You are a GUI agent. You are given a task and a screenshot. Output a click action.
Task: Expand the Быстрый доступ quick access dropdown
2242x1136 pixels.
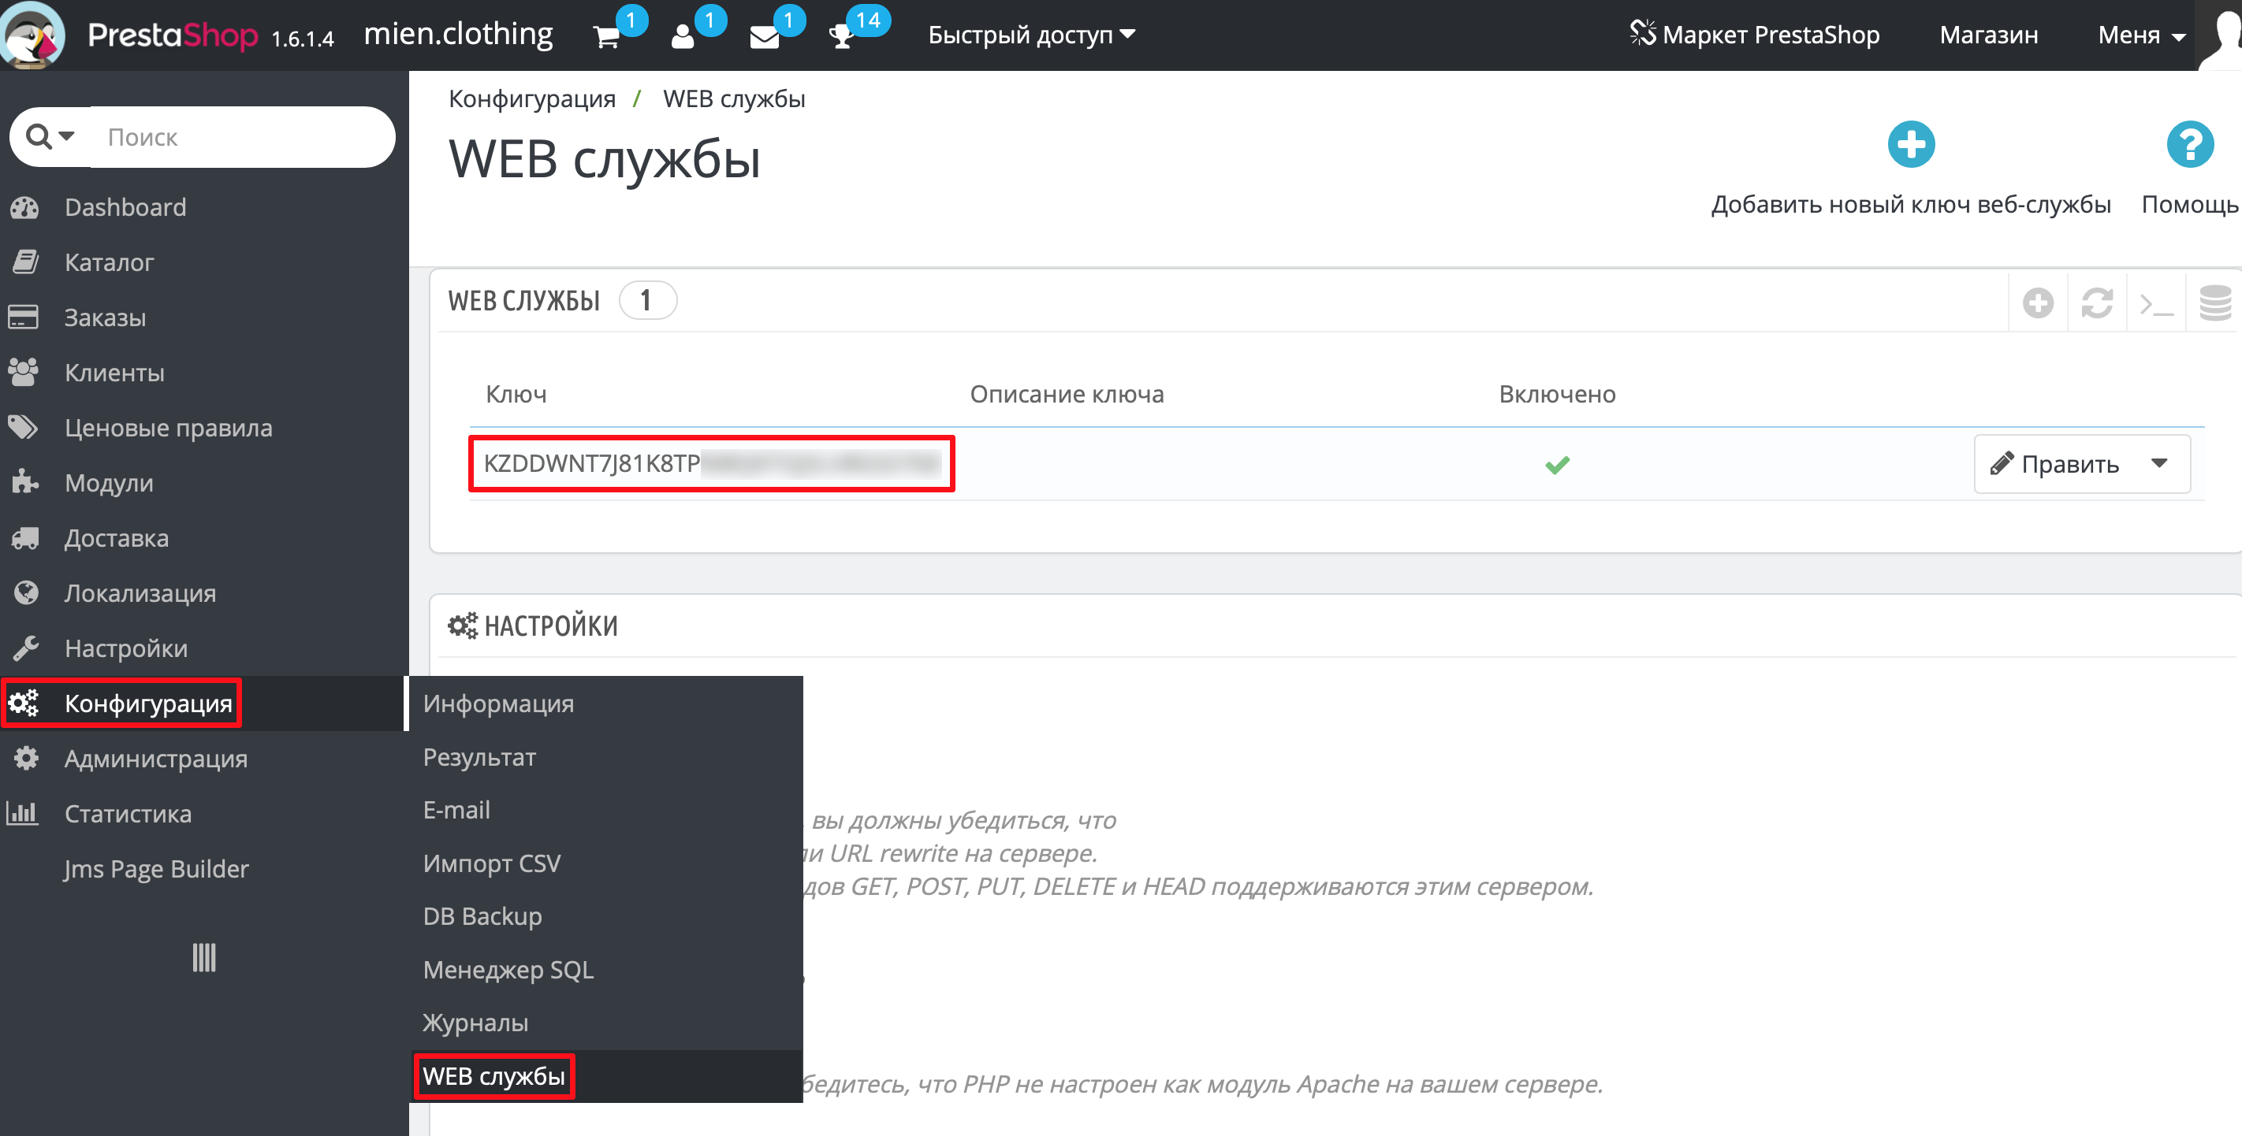pos(1031,35)
